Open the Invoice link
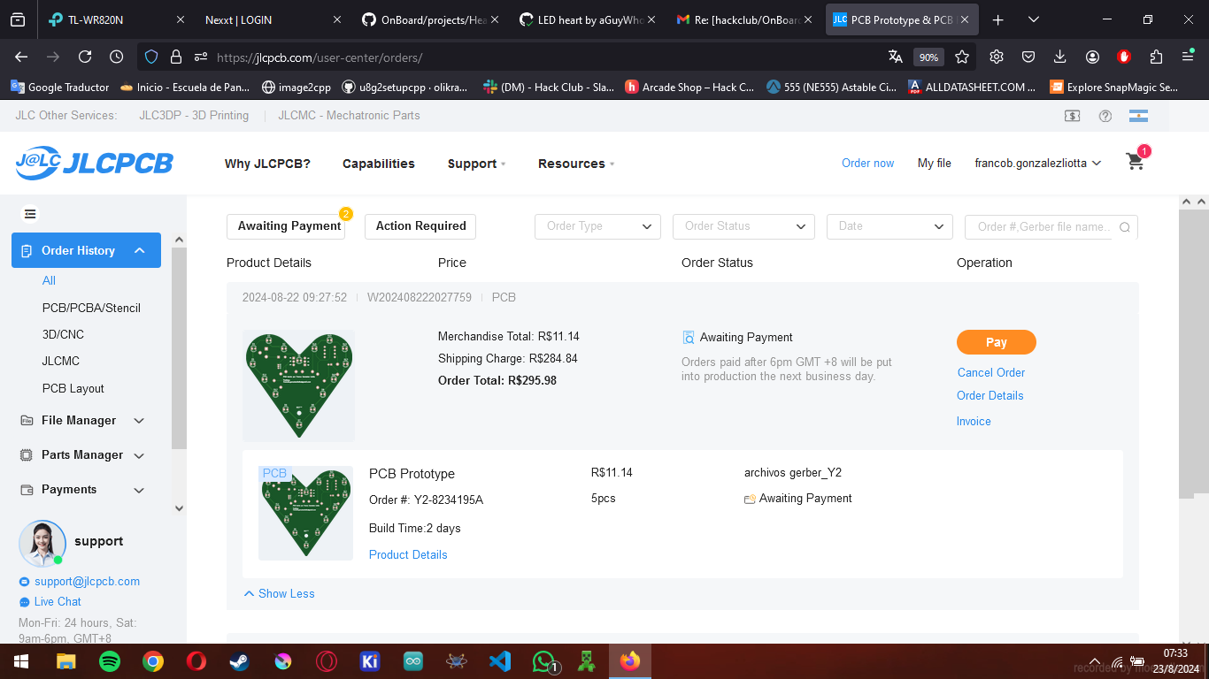The width and height of the screenshot is (1209, 679). pyautogui.click(x=974, y=421)
